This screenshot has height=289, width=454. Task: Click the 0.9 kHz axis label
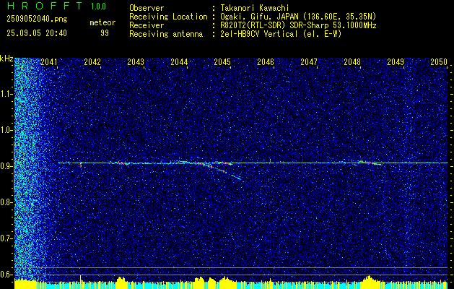coord(6,166)
